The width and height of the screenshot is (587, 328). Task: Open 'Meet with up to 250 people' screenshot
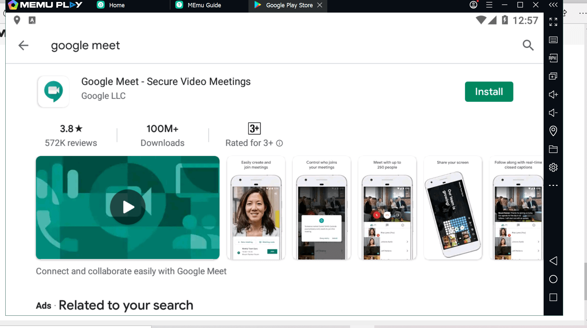coord(387,208)
